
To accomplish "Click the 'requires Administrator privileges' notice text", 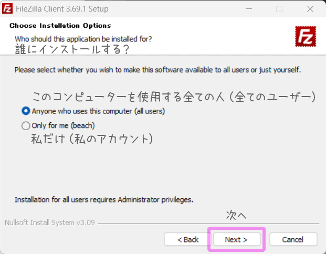I will click(x=104, y=200).
